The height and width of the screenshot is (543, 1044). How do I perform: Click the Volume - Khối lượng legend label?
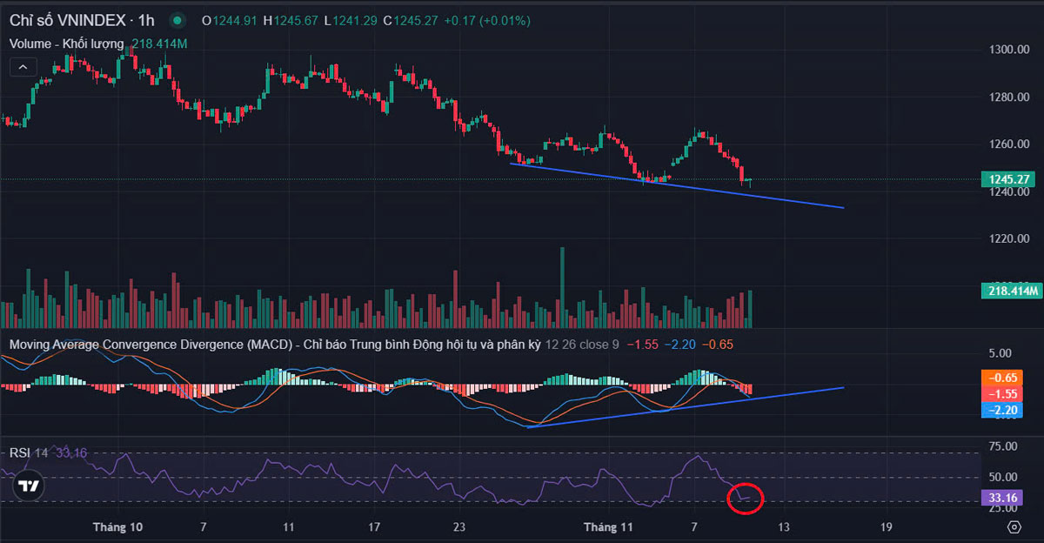[68, 44]
